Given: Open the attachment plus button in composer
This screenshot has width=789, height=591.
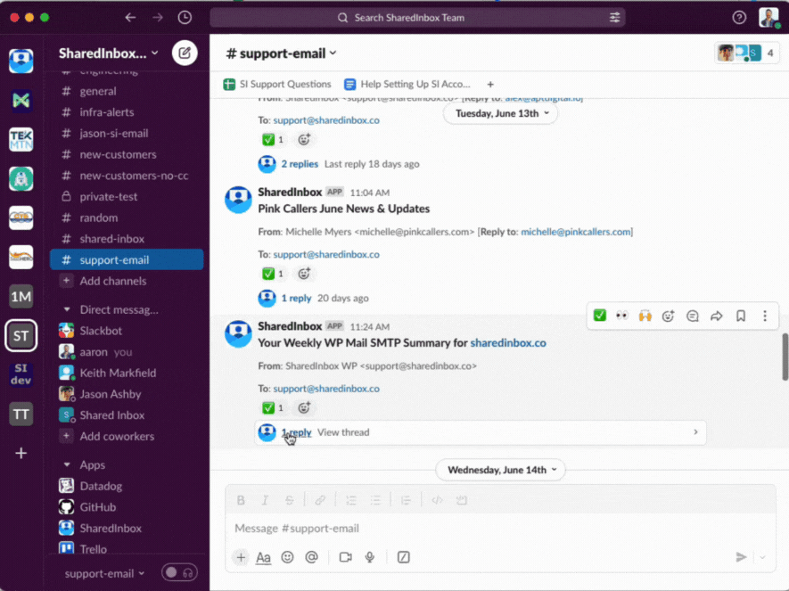Looking at the screenshot, I should [241, 557].
